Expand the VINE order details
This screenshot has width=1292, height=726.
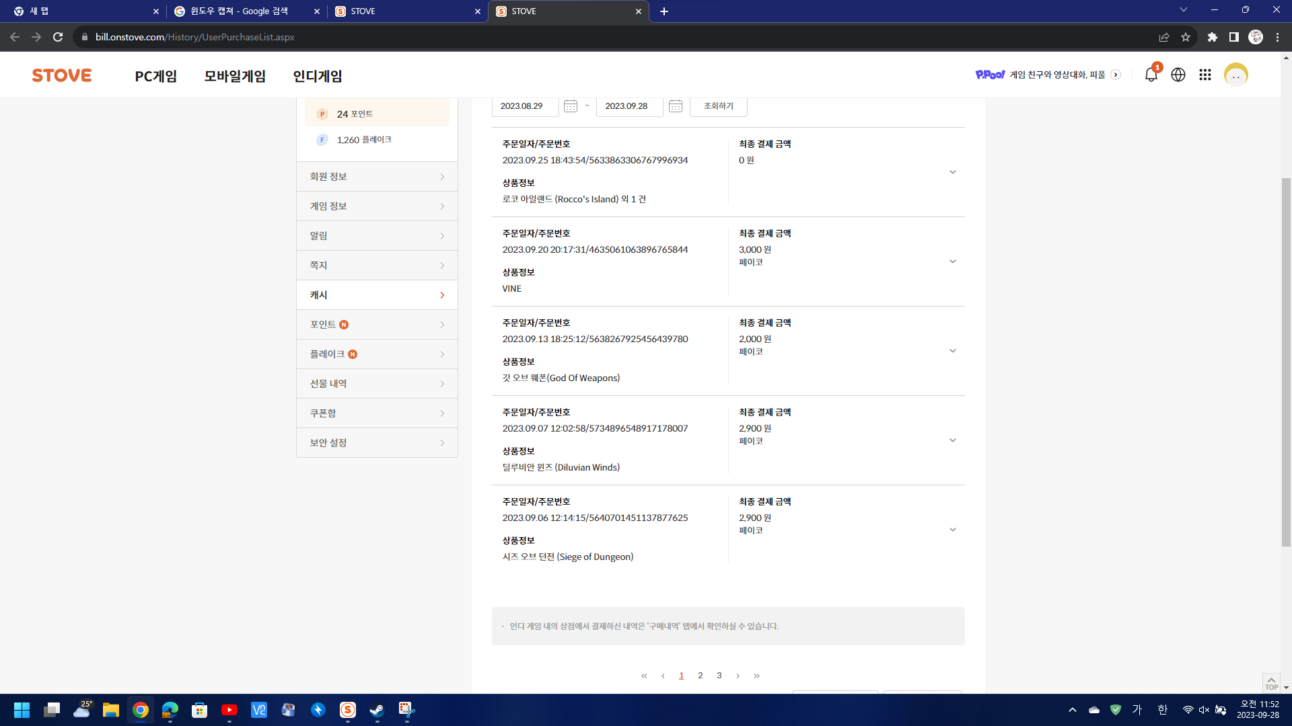point(953,261)
